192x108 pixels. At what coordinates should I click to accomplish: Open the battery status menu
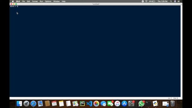152,1
